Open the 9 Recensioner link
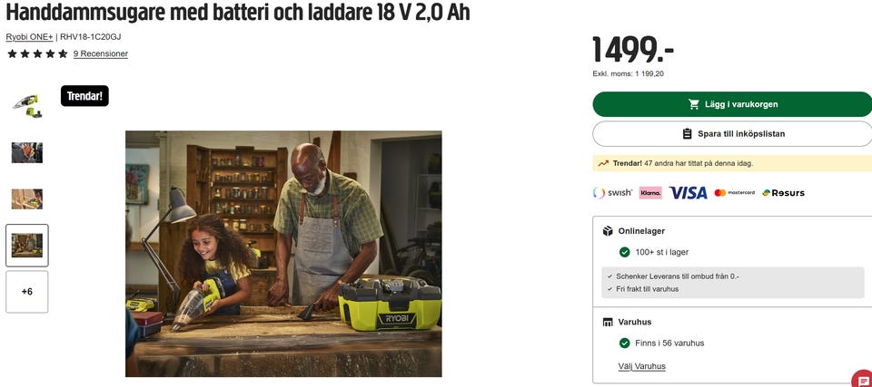 point(101,53)
